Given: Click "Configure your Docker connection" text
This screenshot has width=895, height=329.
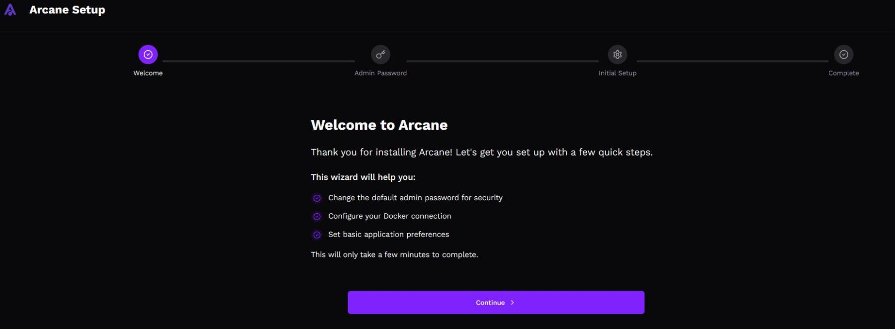Looking at the screenshot, I should [390, 216].
